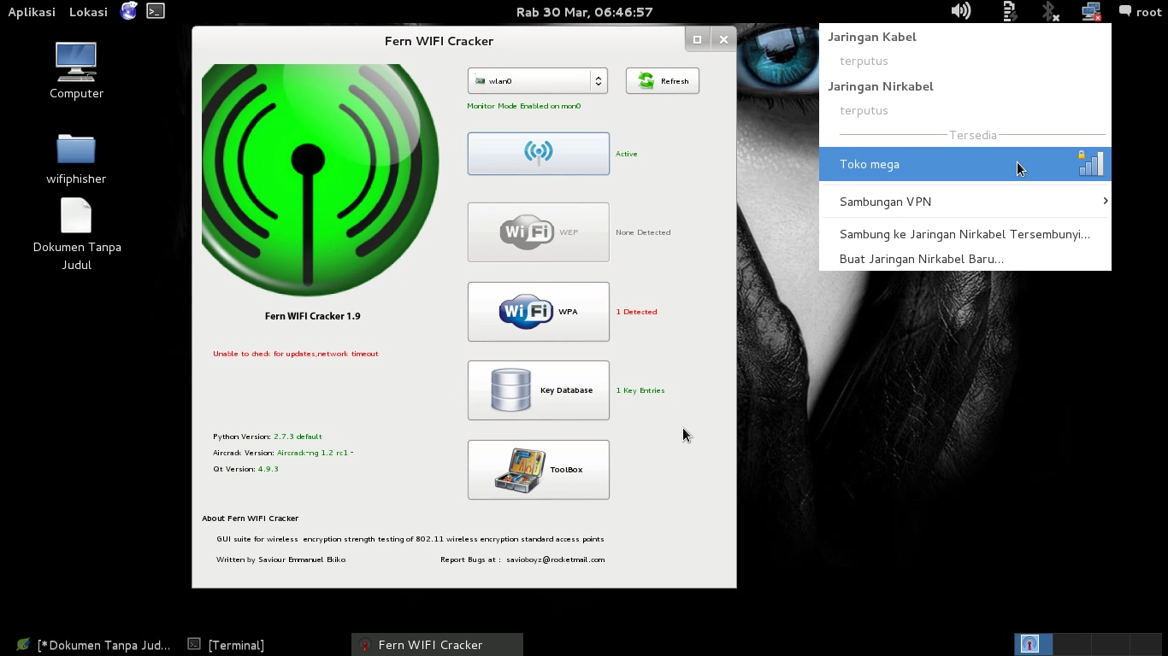
Task: Click the savioboyz@rocketmail.com email
Action: [556, 559]
